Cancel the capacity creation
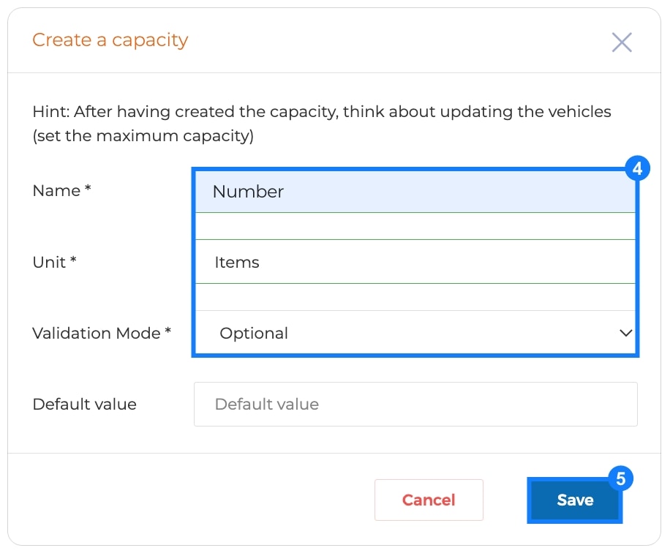 pyautogui.click(x=429, y=500)
